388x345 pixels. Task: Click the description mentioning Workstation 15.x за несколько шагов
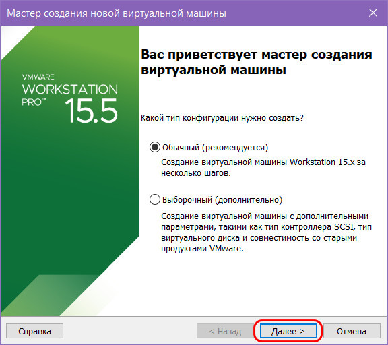pos(263,168)
